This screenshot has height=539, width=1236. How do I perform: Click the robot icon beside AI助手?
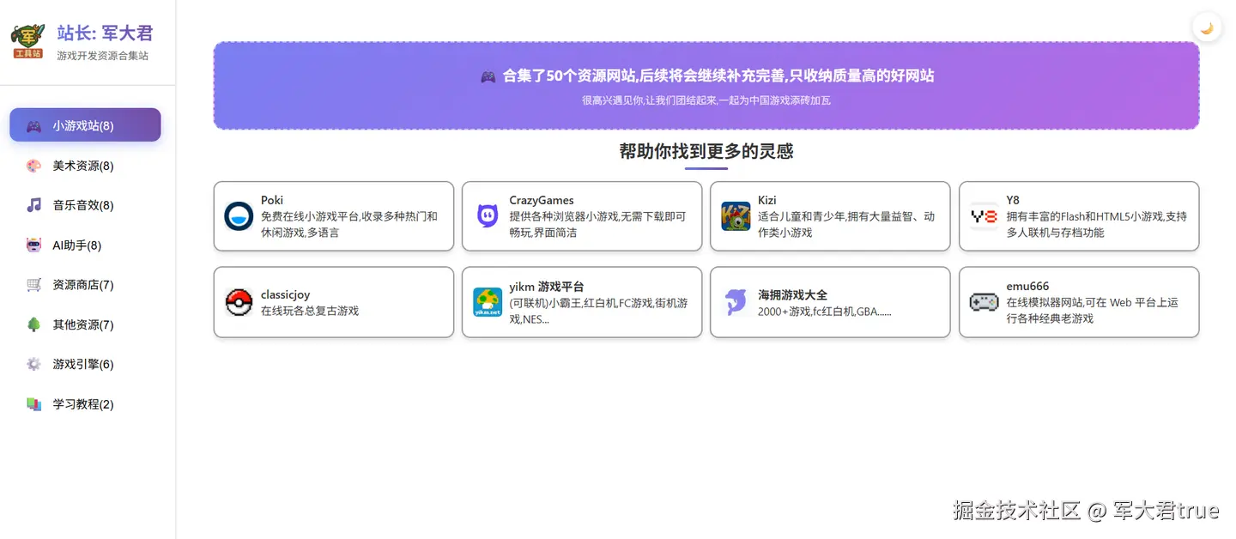coord(33,245)
